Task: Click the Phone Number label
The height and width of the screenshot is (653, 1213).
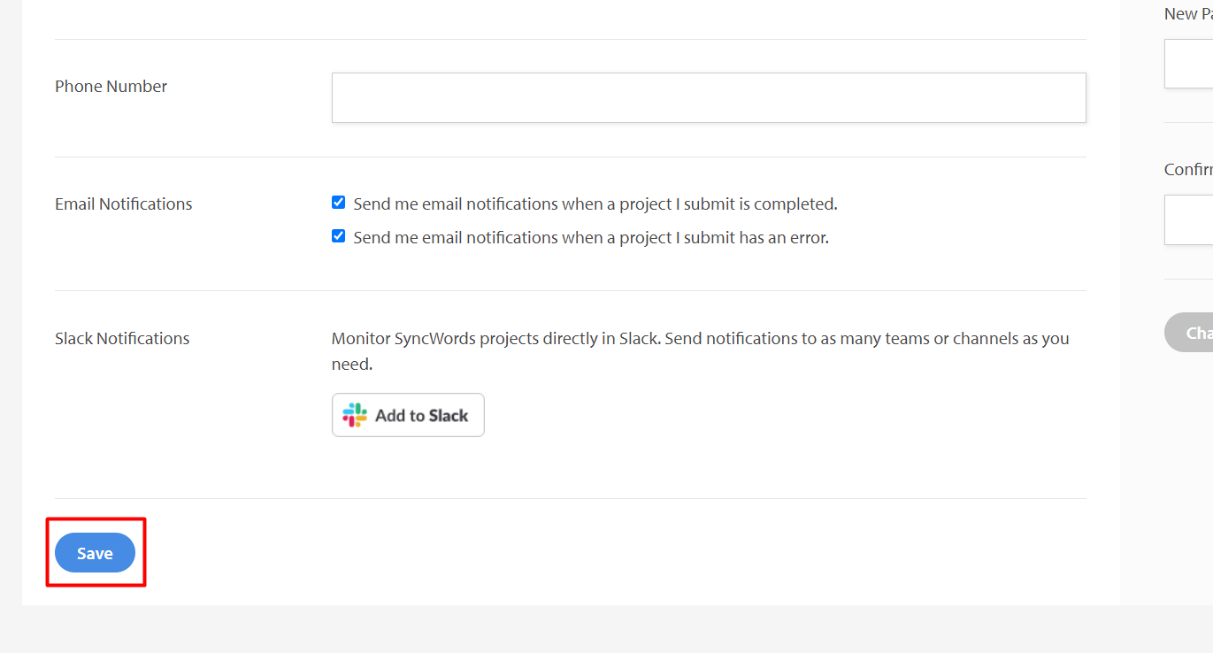Action: coord(111,87)
